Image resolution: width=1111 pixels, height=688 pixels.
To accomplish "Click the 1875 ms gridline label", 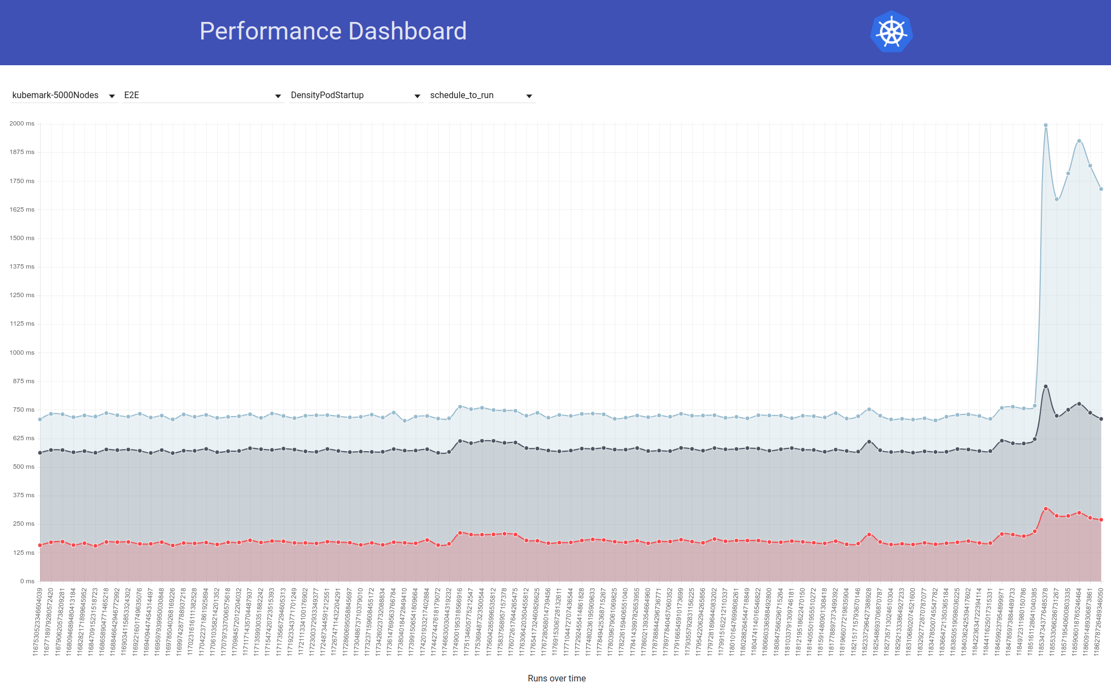I will point(22,152).
